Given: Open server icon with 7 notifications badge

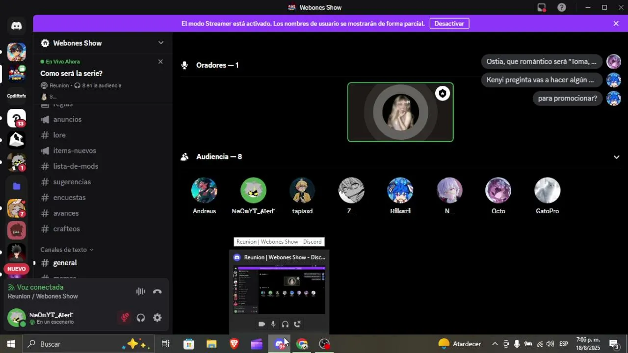Looking at the screenshot, I should coord(17,208).
